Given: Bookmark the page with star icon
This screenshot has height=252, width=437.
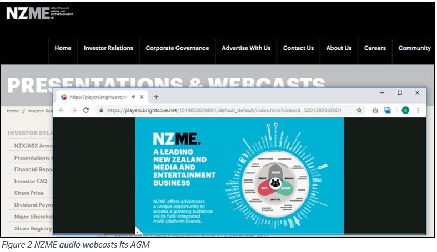Looking at the screenshot, I should (359, 110).
